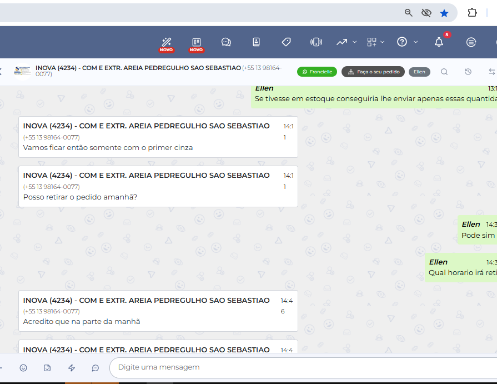
Task: Open quick replies lightning icon
Action: tap(71, 368)
